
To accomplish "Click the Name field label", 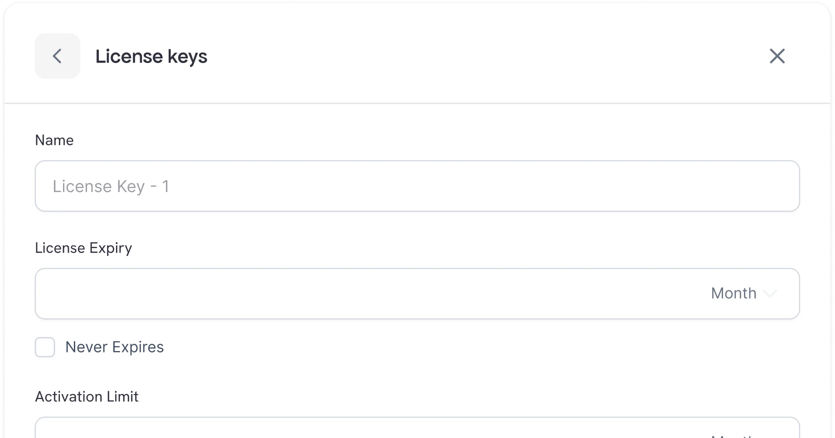I will coord(54,140).
